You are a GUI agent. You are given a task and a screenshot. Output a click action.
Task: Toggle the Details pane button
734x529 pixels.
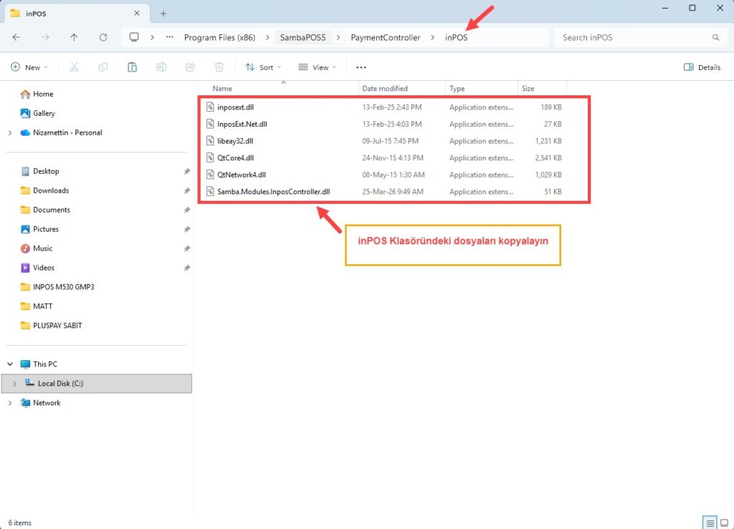tap(702, 67)
